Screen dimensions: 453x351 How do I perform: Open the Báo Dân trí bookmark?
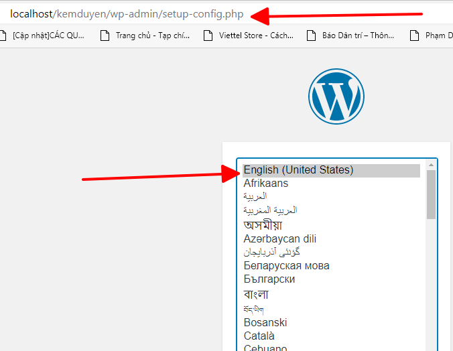[x=350, y=36]
